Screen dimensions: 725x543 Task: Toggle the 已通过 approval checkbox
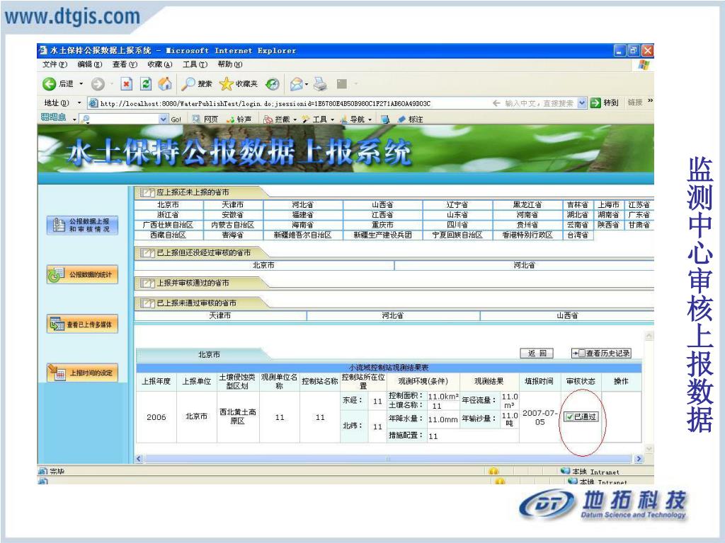point(570,417)
